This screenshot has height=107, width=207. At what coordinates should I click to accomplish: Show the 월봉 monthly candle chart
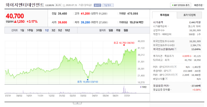(126, 30)
